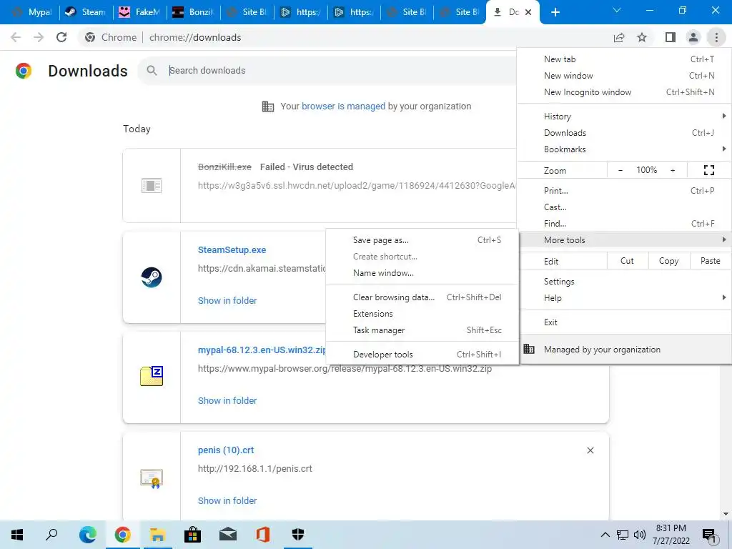
Task: Open Windows Security shield in taskbar
Action: (298, 535)
